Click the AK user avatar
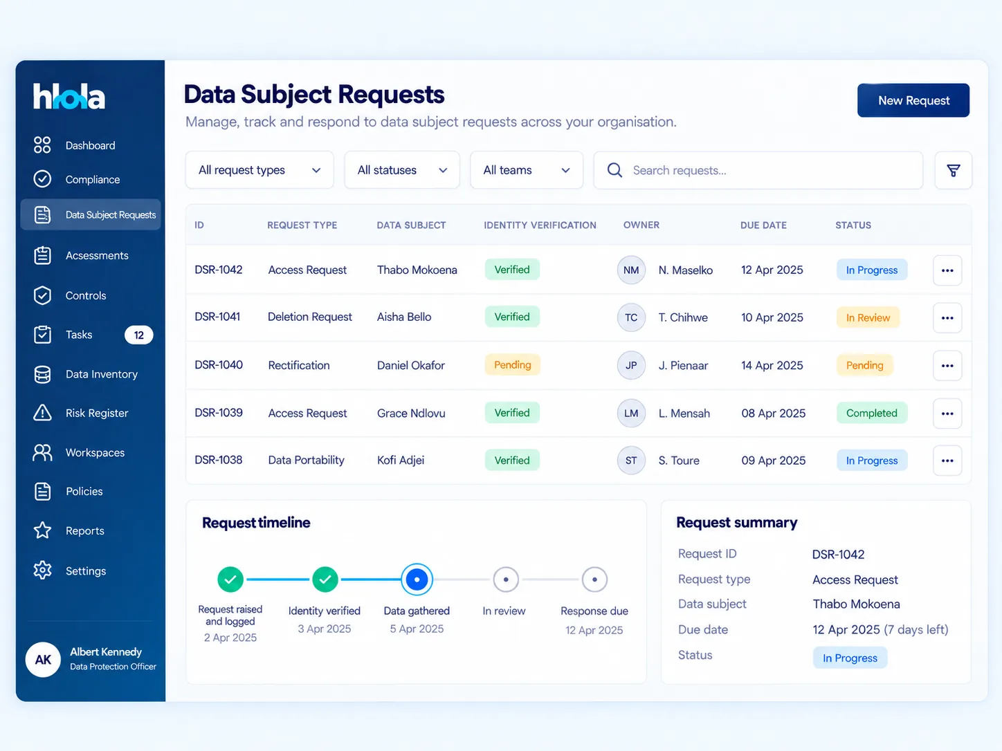1002x751 pixels. [x=43, y=660]
